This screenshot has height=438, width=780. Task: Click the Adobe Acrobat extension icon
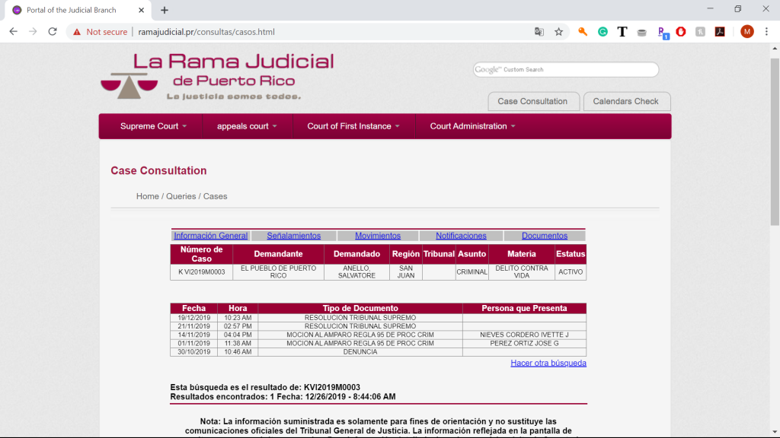point(719,32)
